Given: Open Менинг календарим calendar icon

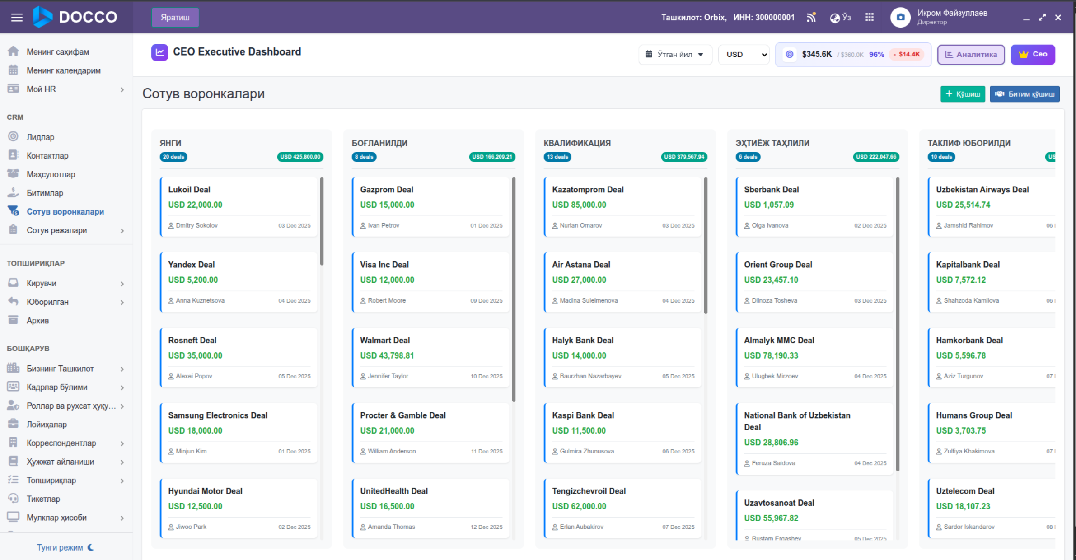Looking at the screenshot, I should click(x=13, y=70).
